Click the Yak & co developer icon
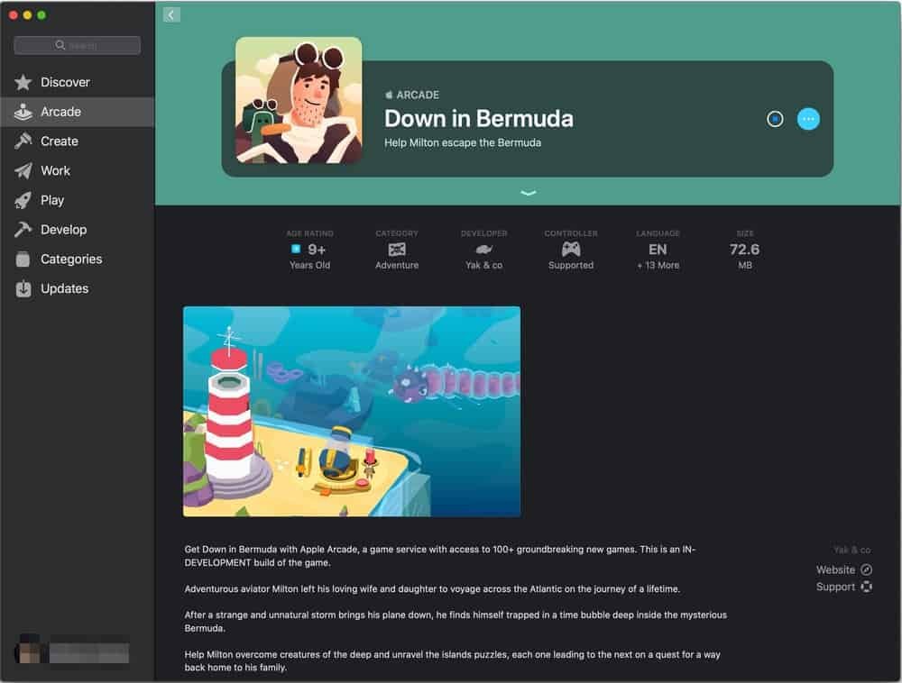The image size is (902, 683). [483, 250]
